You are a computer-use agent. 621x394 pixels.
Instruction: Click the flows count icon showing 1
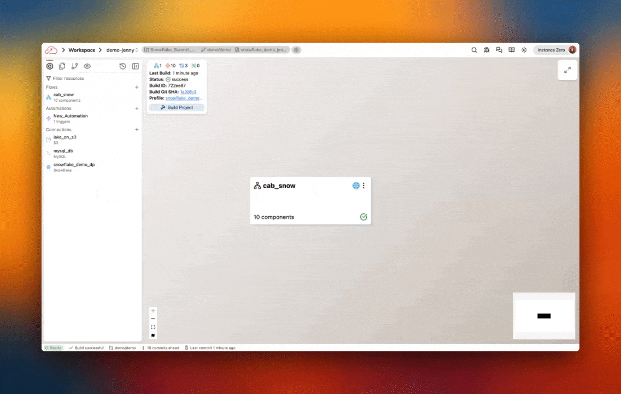point(157,66)
